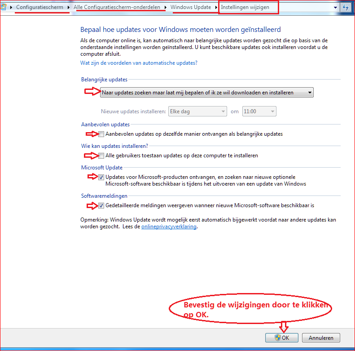Open the onlineprivacyverklaring link

(169, 227)
